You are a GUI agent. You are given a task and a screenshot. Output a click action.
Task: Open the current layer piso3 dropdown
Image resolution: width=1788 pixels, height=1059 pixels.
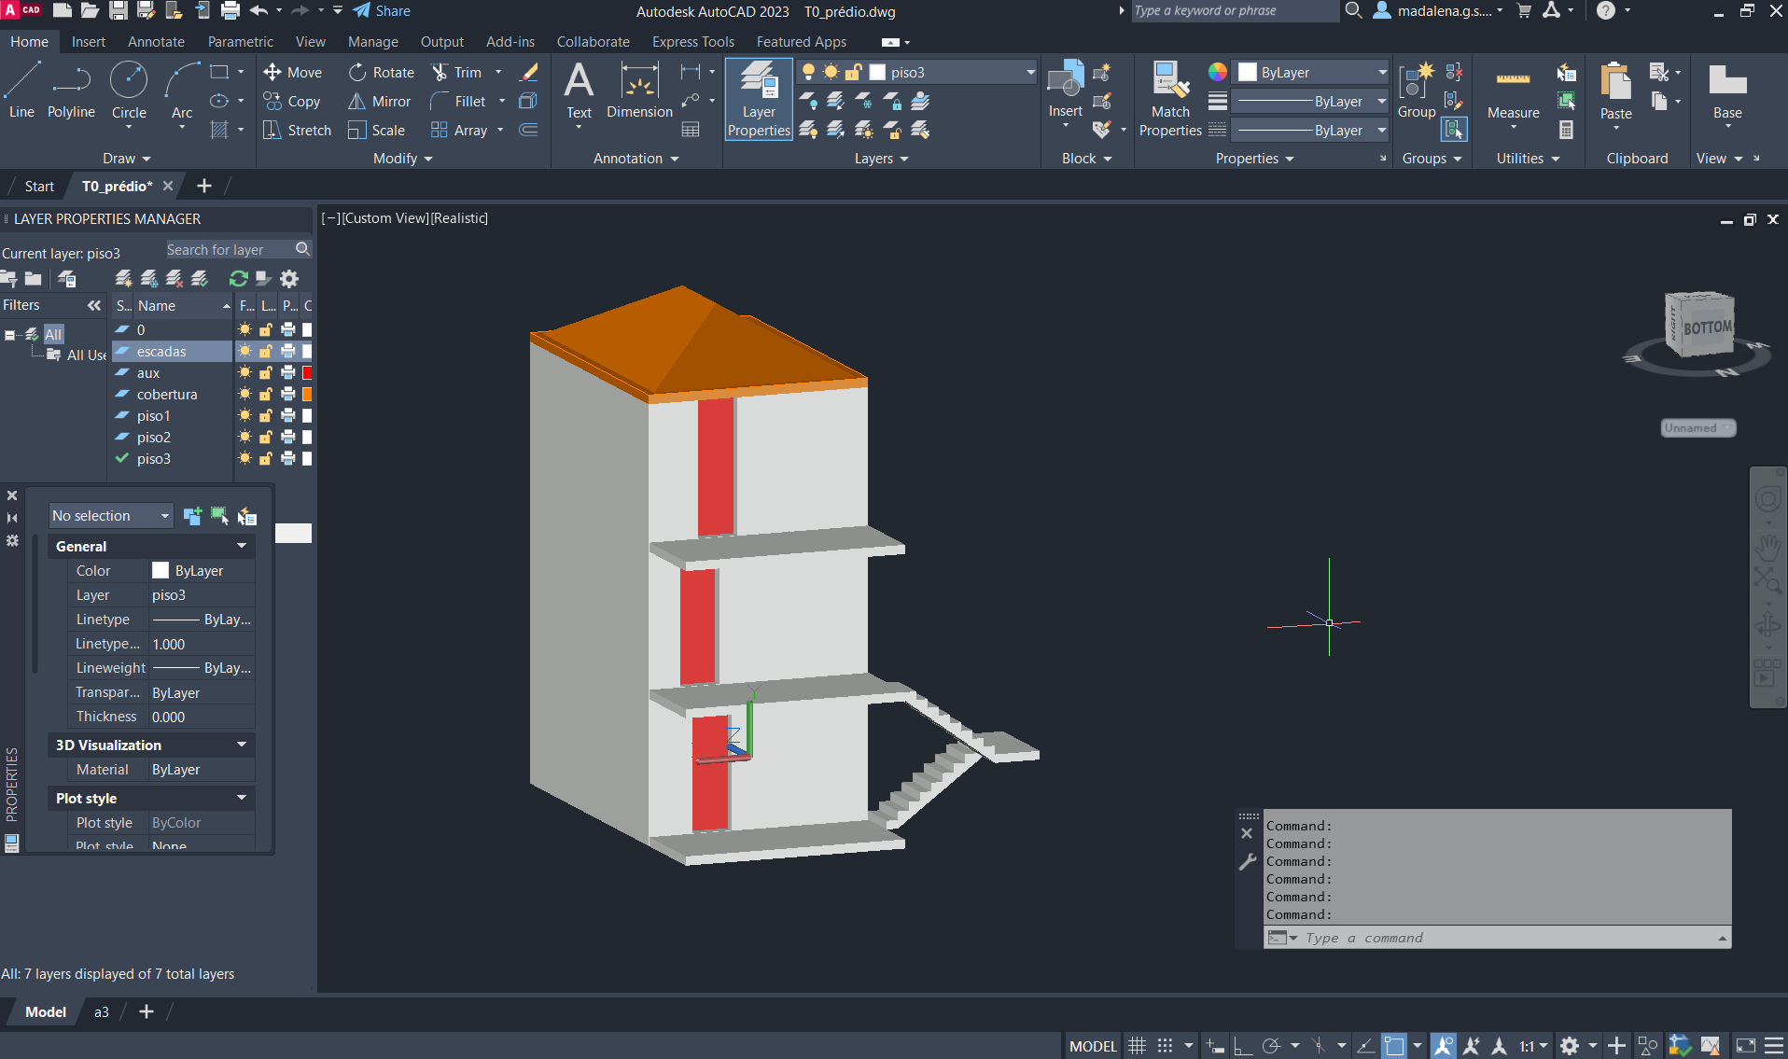(x=1030, y=73)
